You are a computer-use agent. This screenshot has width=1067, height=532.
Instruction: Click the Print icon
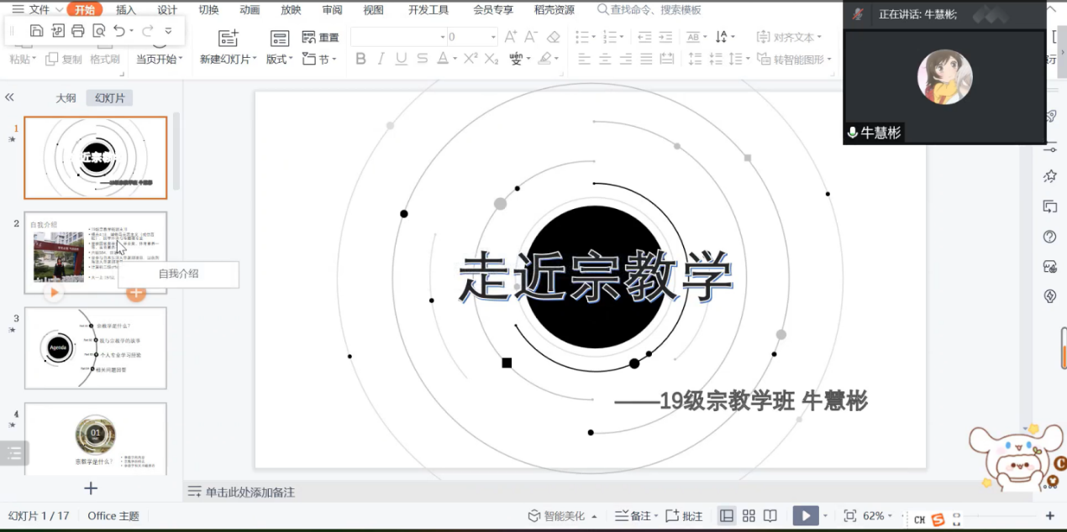[x=78, y=31]
